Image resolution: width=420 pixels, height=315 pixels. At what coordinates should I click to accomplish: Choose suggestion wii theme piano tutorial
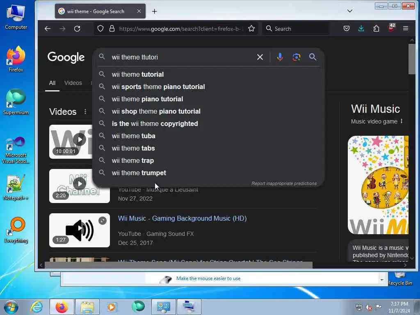[x=209, y=99]
